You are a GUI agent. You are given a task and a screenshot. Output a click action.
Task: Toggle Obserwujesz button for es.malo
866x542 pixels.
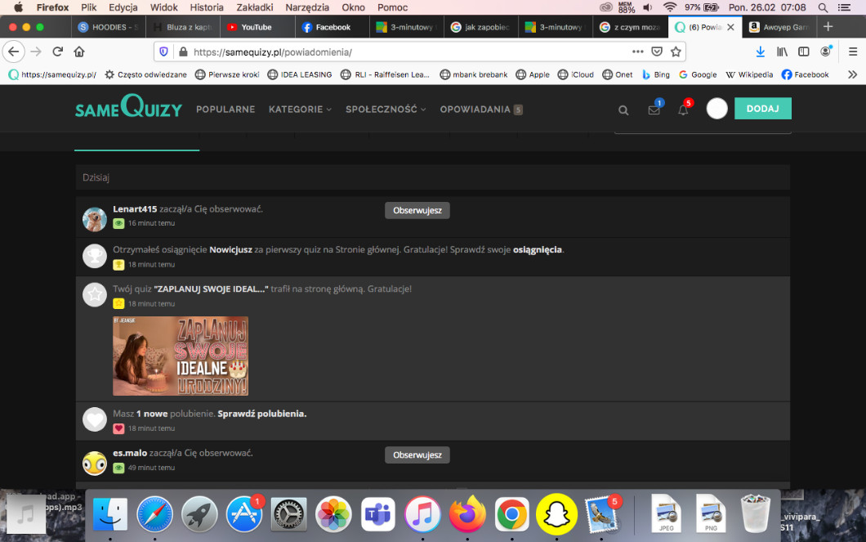417,455
